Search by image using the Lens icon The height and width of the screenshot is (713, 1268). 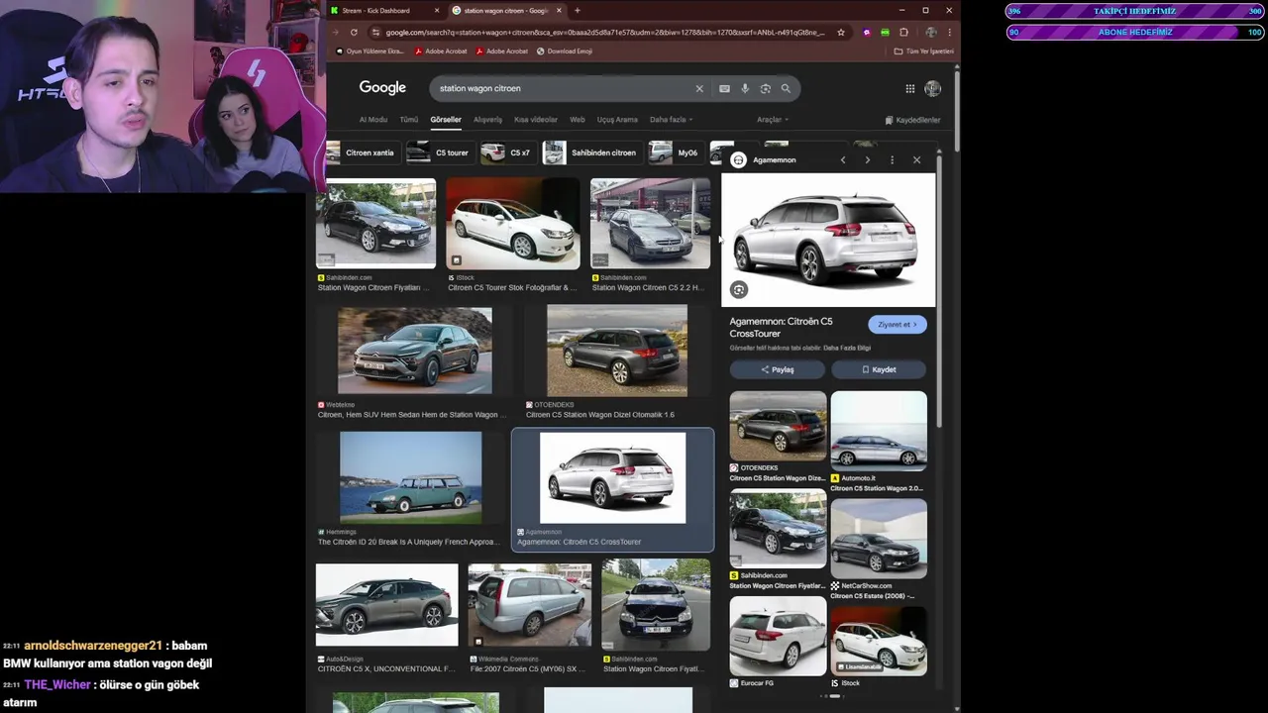[x=765, y=88]
